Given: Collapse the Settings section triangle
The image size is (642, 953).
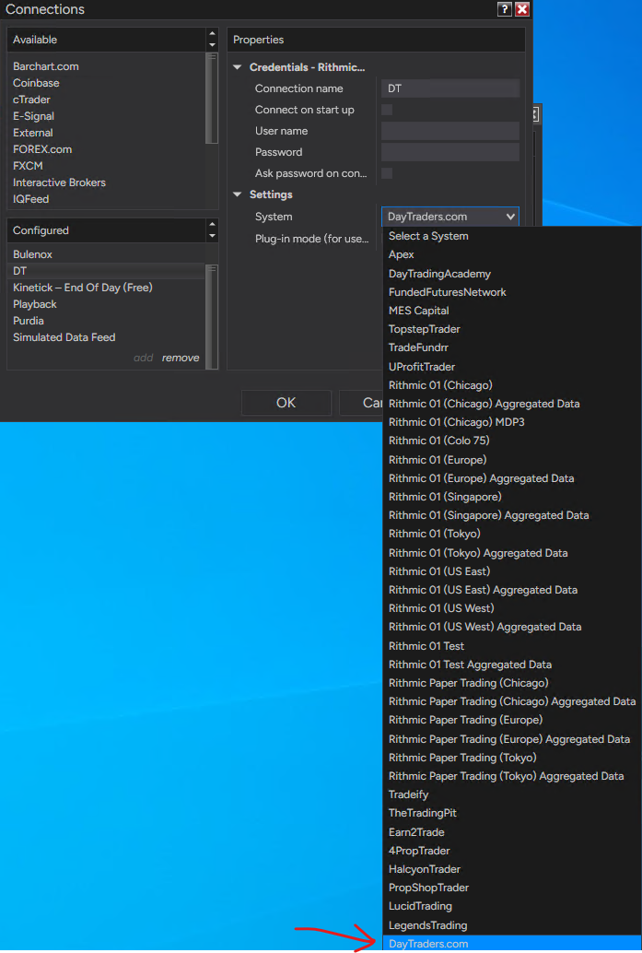Looking at the screenshot, I should coord(238,194).
